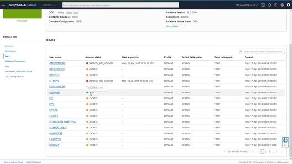
Task: Open the help question mark menu
Action: pyautogui.click(x=276, y=5)
